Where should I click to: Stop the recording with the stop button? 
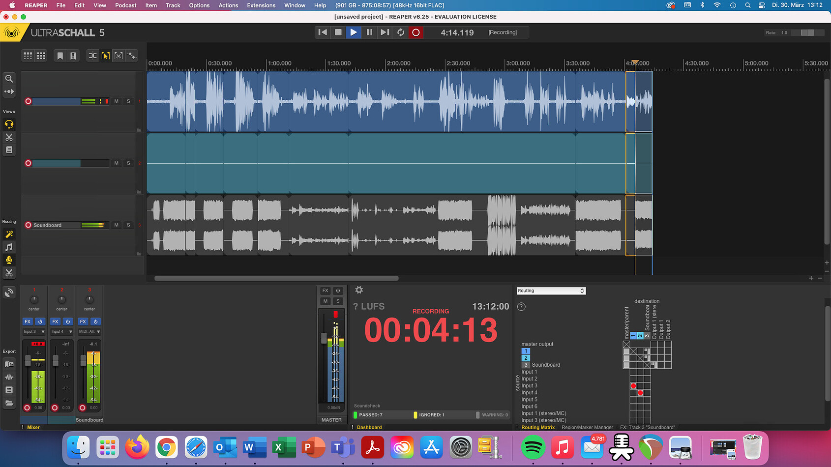point(338,32)
